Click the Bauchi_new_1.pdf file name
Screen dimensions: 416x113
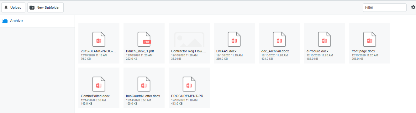click(140, 51)
